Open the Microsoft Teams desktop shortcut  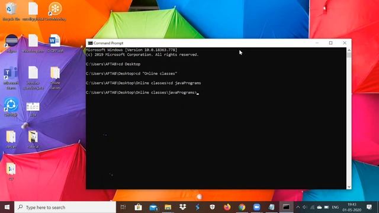(11, 78)
